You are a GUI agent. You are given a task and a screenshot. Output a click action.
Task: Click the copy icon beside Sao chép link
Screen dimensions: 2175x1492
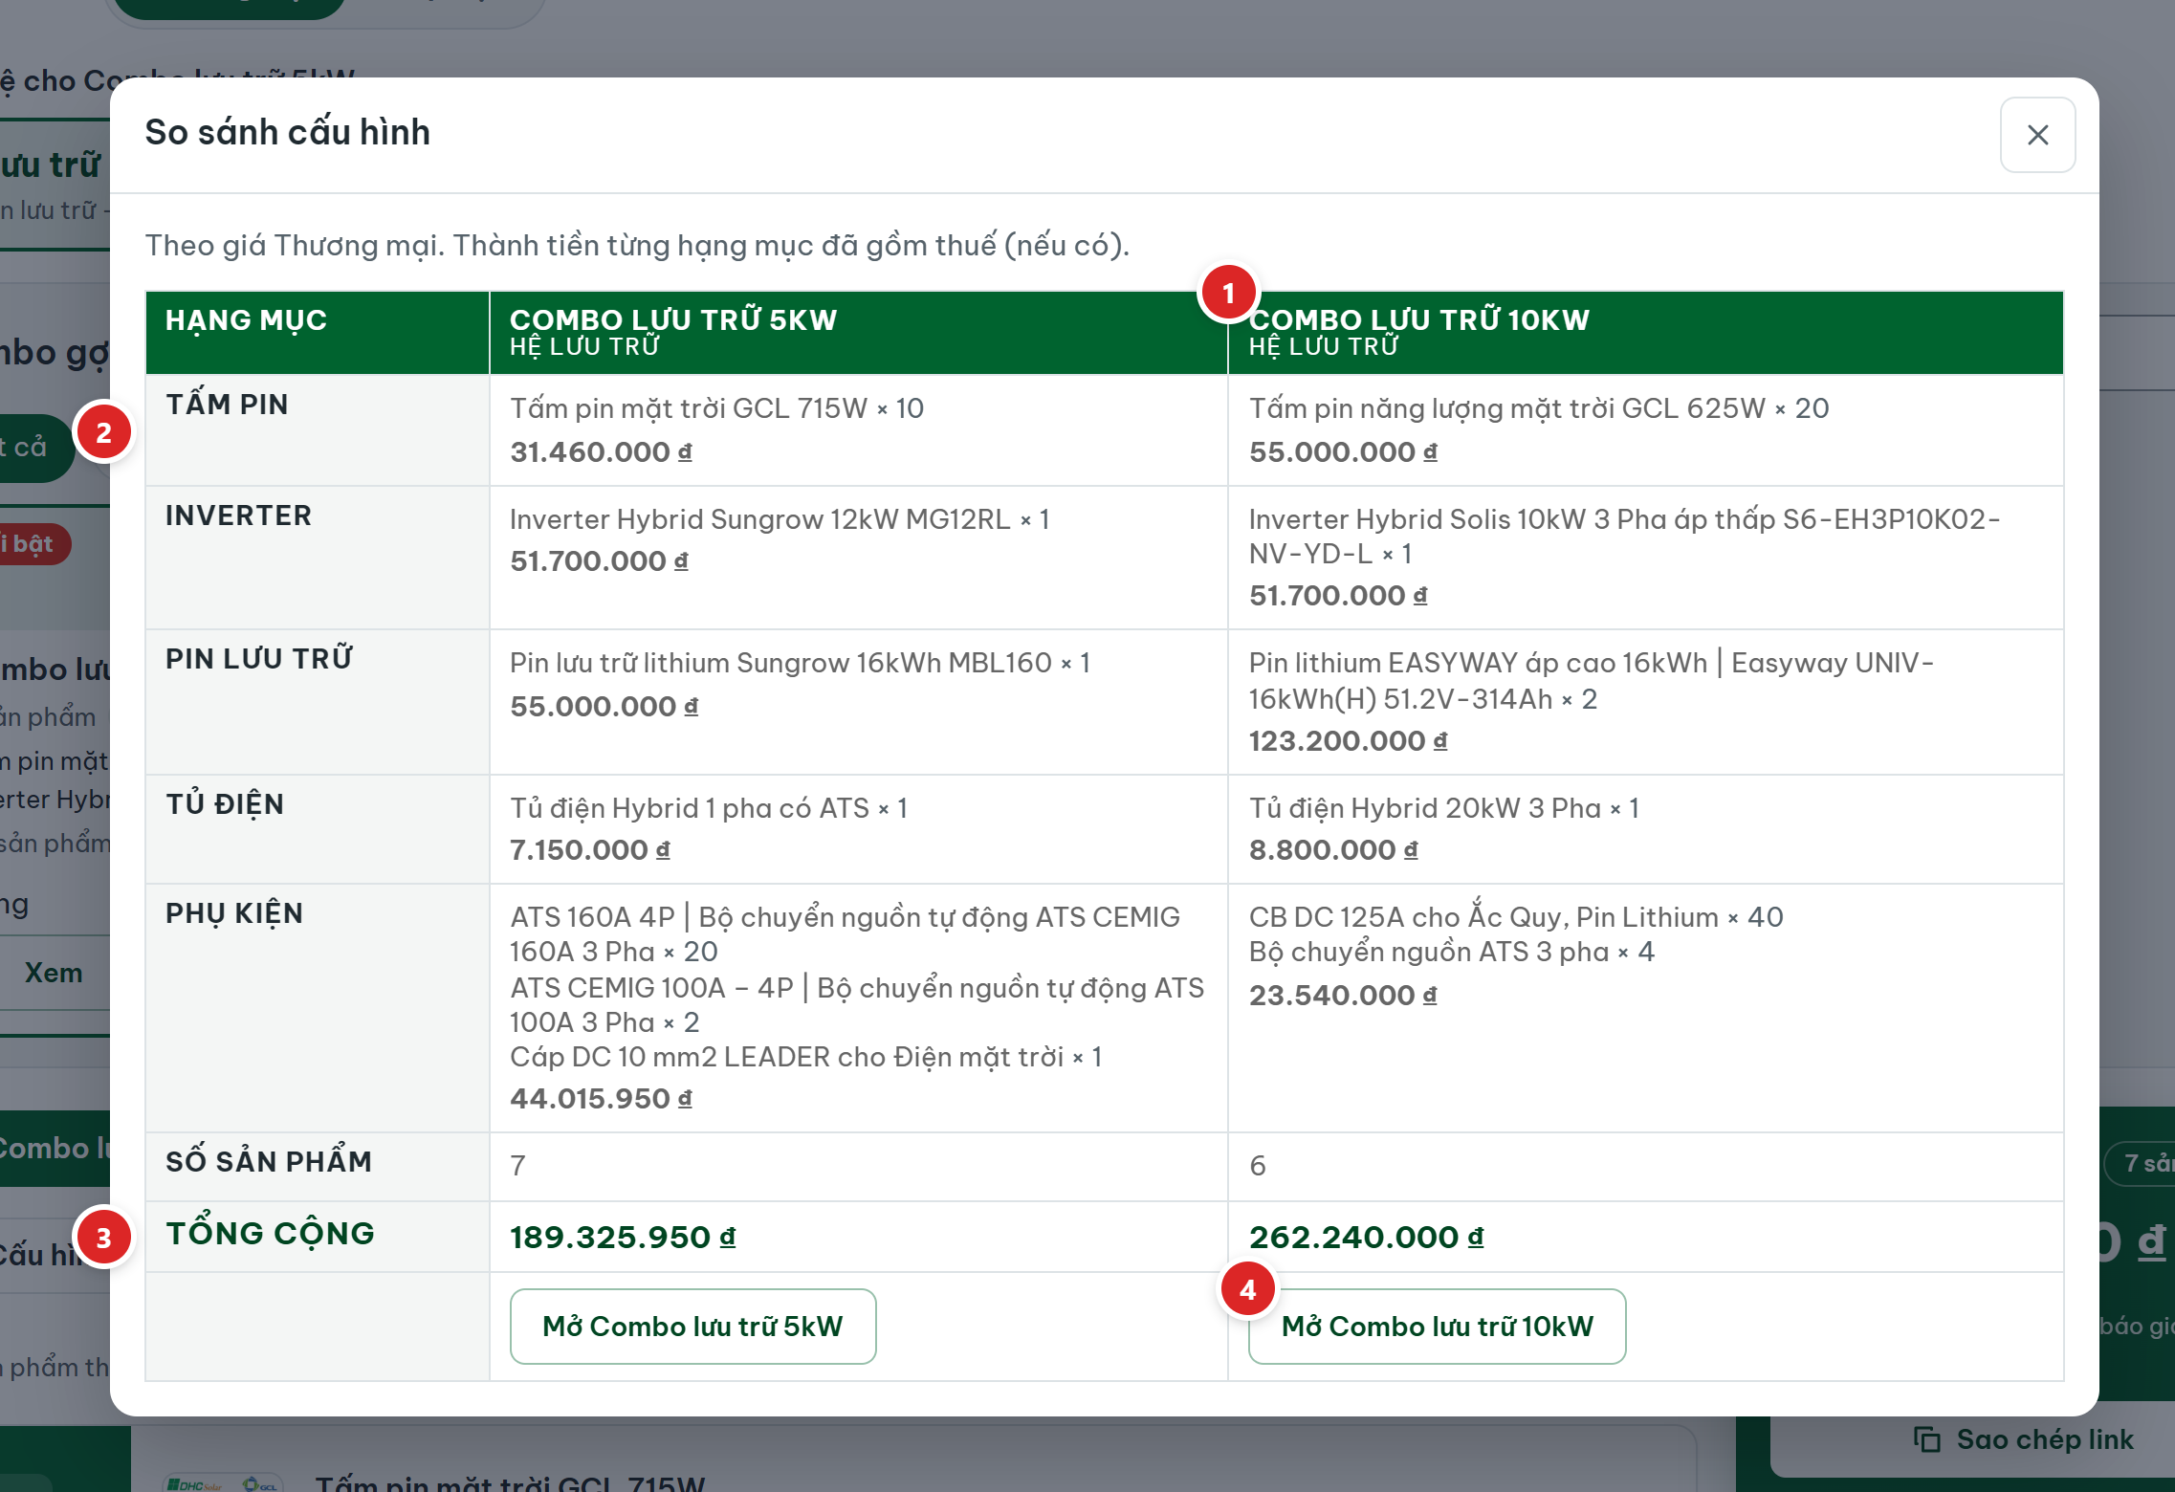[x=1926, y=1439]
